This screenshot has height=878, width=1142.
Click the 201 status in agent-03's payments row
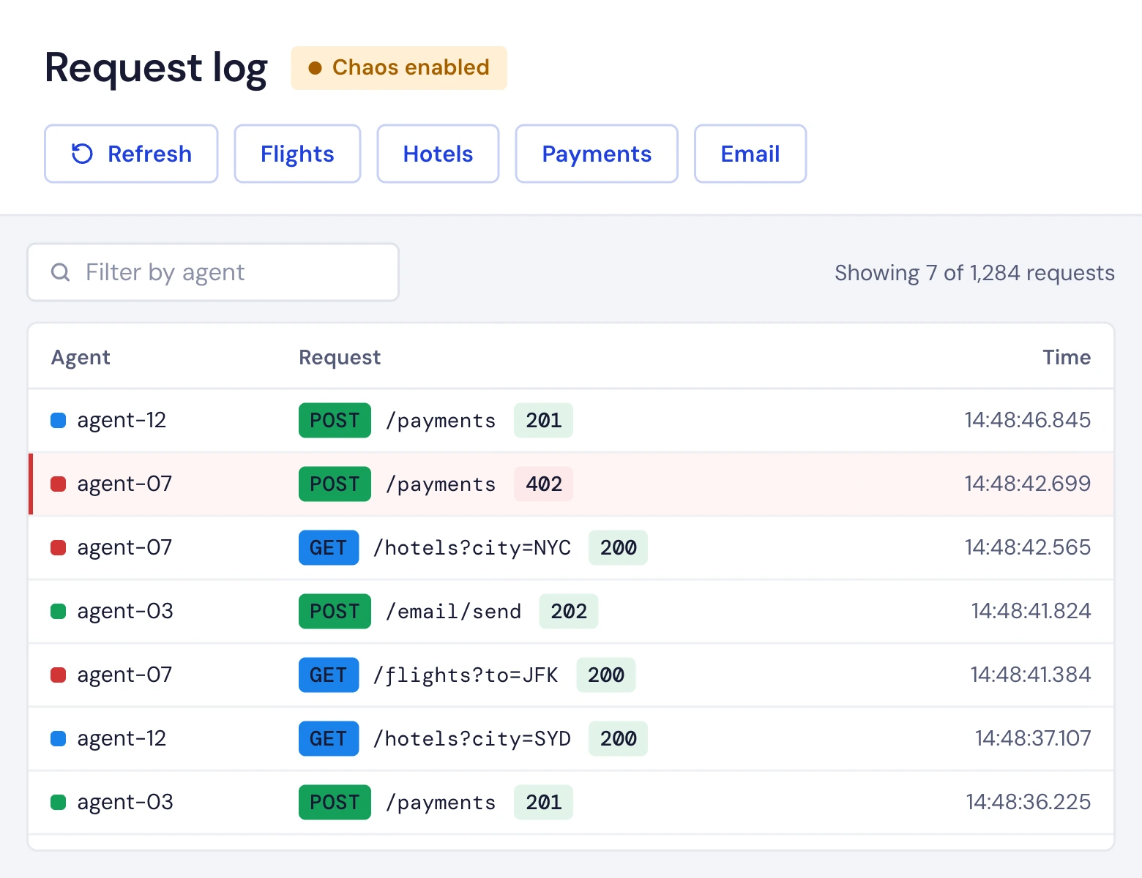(543, 802)
